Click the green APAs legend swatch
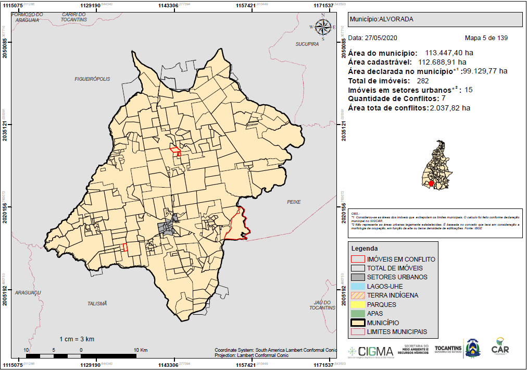527x370 pixels. [358, 314]
